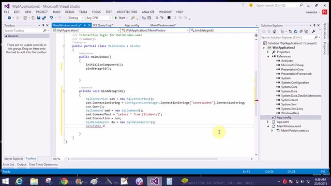Switch to the App.config editor tab
This screenshot has width=331, height=186.
132,25
